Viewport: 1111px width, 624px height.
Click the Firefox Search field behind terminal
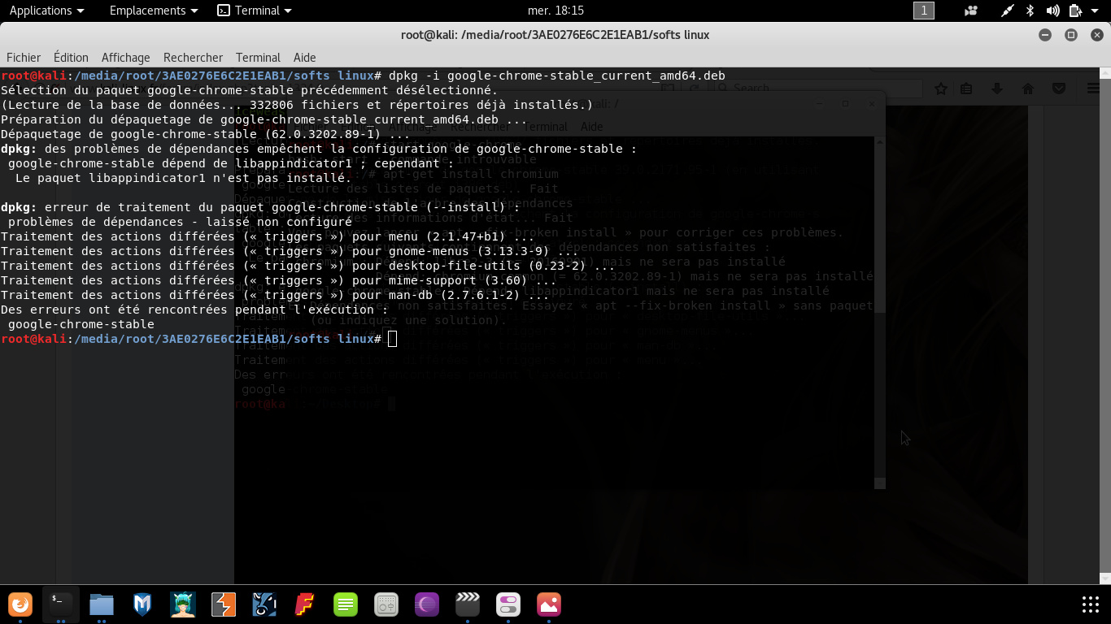(x=818, y=89)
